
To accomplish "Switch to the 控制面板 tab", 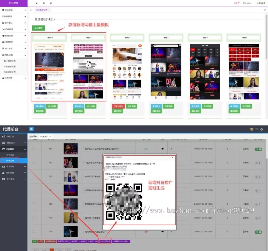I will tap(33, 136).
